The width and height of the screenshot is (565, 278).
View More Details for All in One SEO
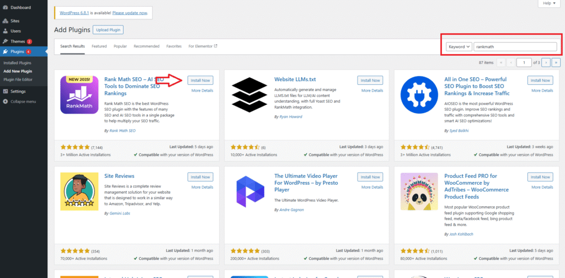click(x=542, y=91)
